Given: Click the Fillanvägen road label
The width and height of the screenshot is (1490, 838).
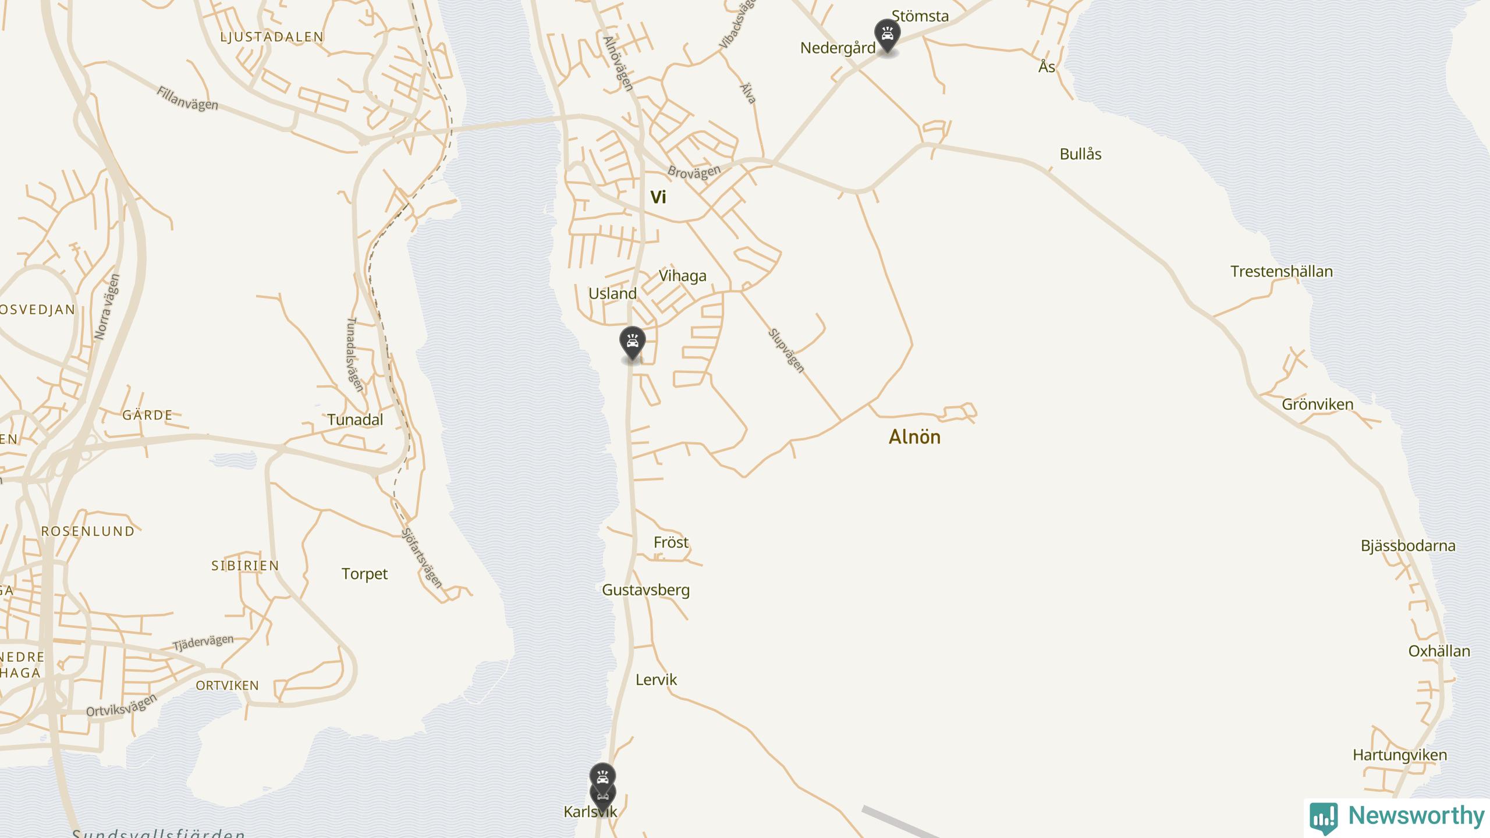Looking at the screenshot, I should tap(187, 99).
